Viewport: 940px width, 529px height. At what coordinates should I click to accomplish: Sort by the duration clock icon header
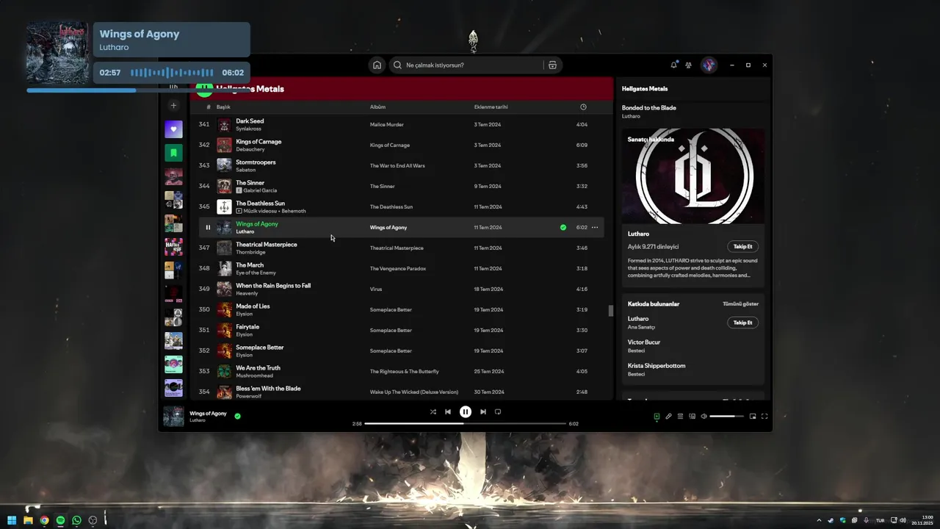(583, 107)
